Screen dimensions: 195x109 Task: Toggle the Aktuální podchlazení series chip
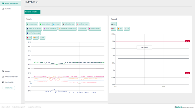tap(34, 33)
